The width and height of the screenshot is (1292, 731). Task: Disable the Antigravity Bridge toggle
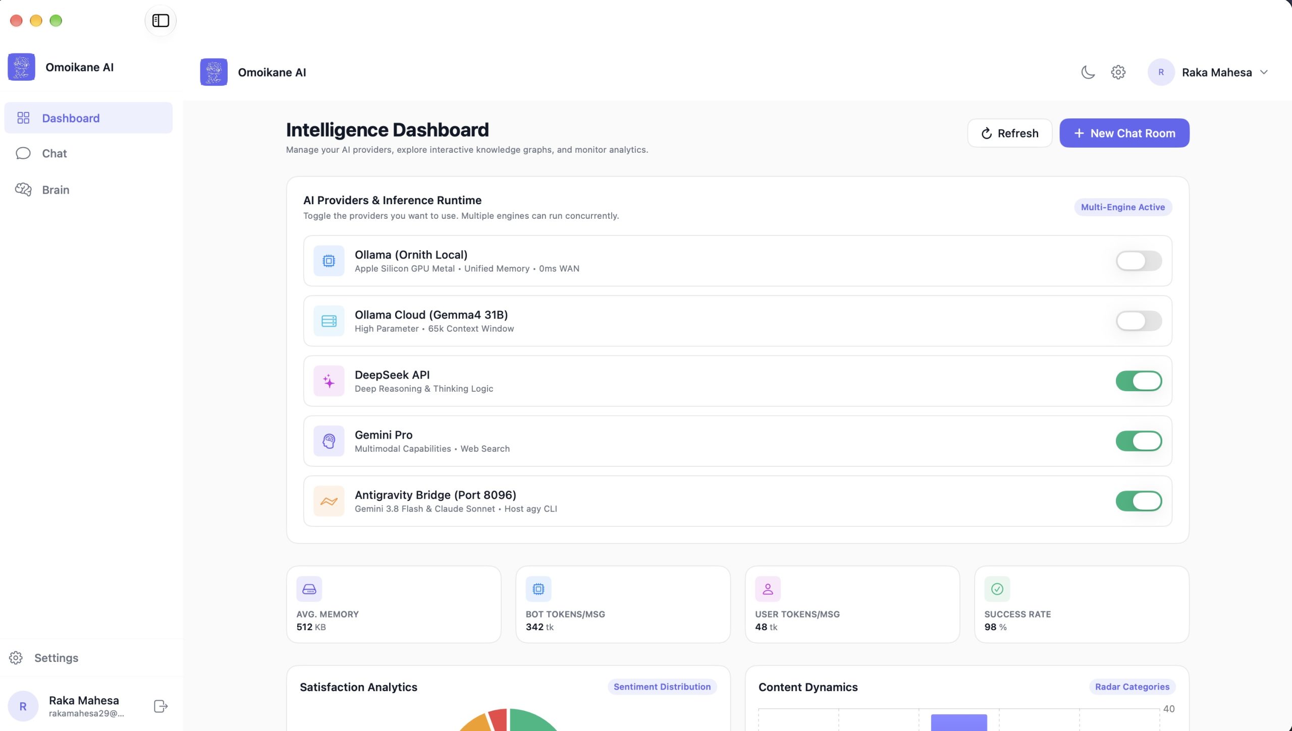[1139, 501]
